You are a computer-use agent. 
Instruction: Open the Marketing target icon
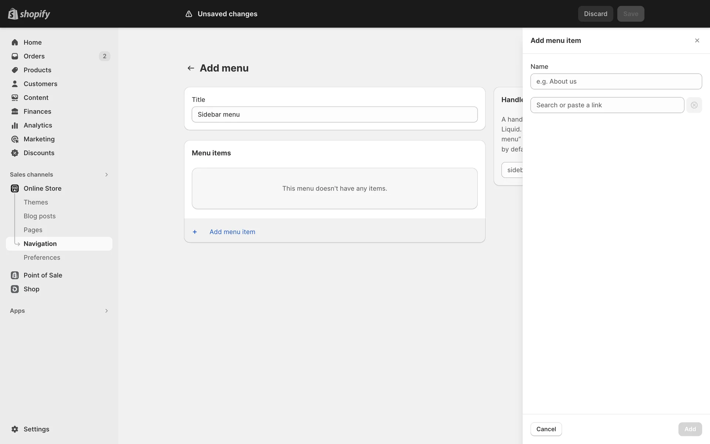coord(15,139)
